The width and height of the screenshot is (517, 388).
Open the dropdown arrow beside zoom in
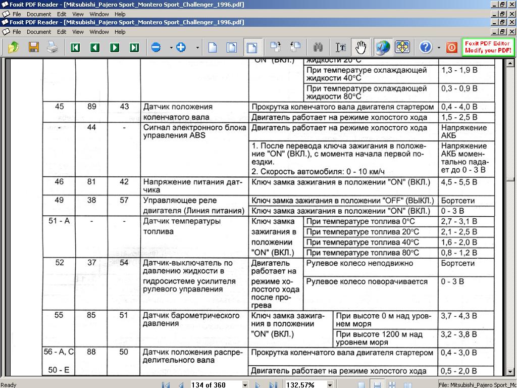click(x=197, y=48)
